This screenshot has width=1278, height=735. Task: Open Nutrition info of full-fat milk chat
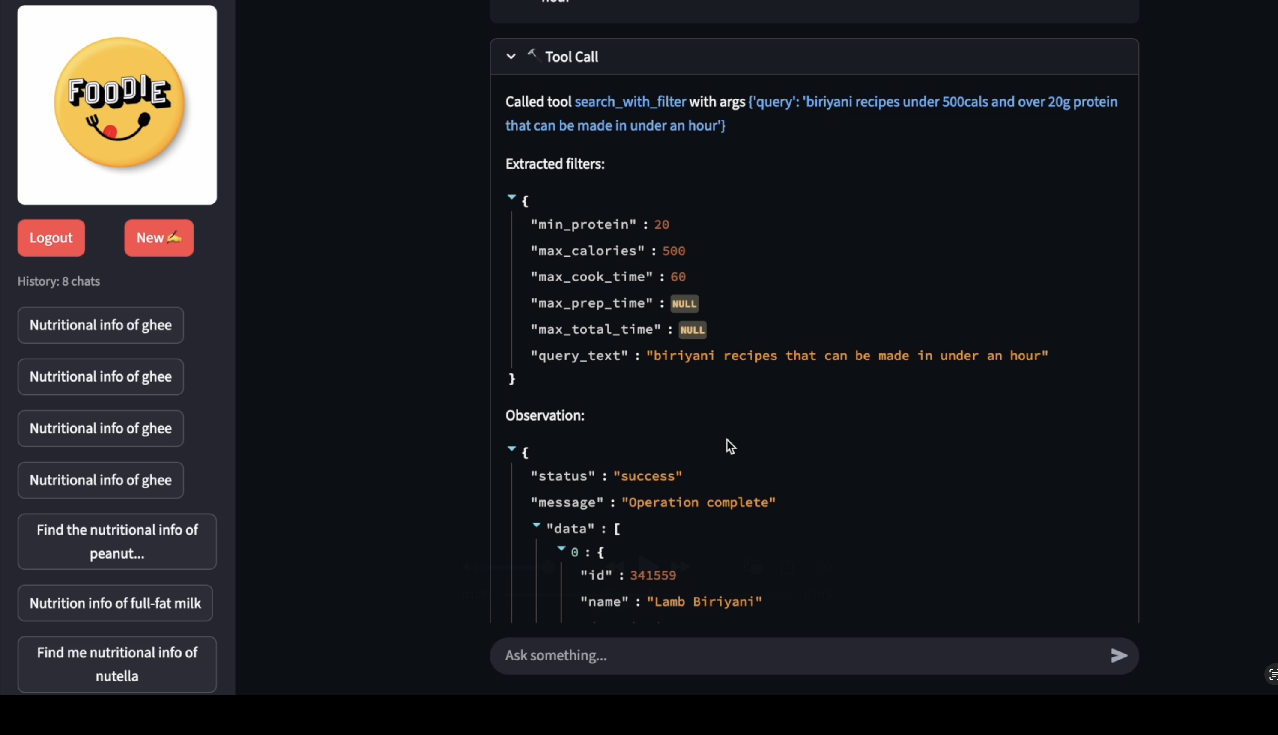(115, 603)
